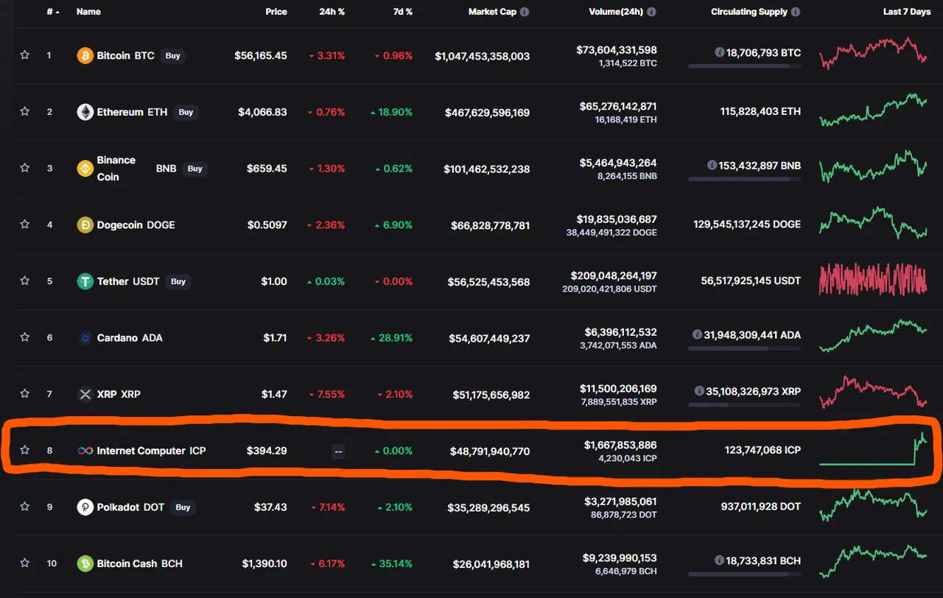Click Polkadot market cap $35,289,296,545
The image size is (943, 598).
(489, 507)
